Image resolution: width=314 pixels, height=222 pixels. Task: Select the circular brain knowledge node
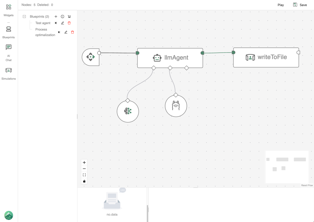click(128, 111)
